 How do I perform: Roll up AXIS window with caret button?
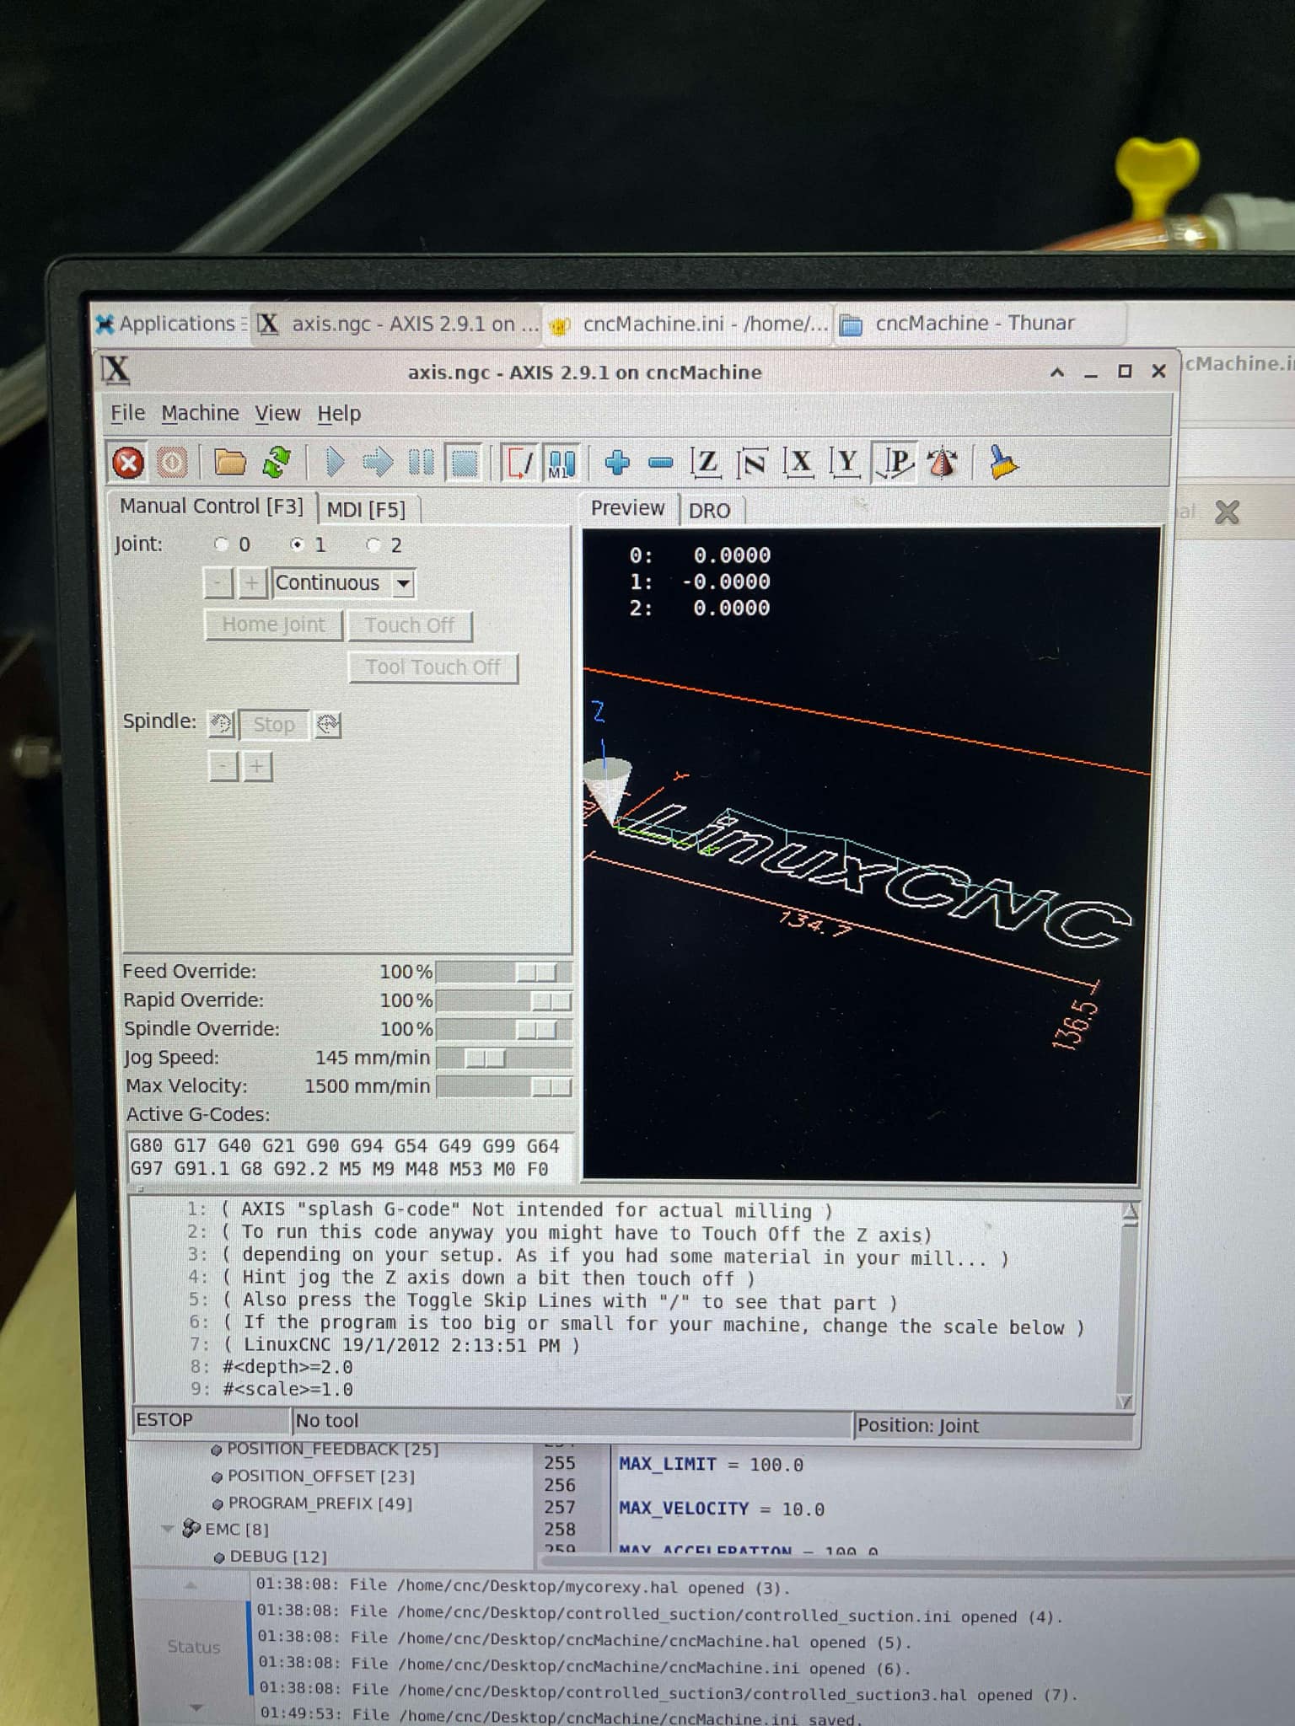pyautogui.click(x=1056, y=372)
